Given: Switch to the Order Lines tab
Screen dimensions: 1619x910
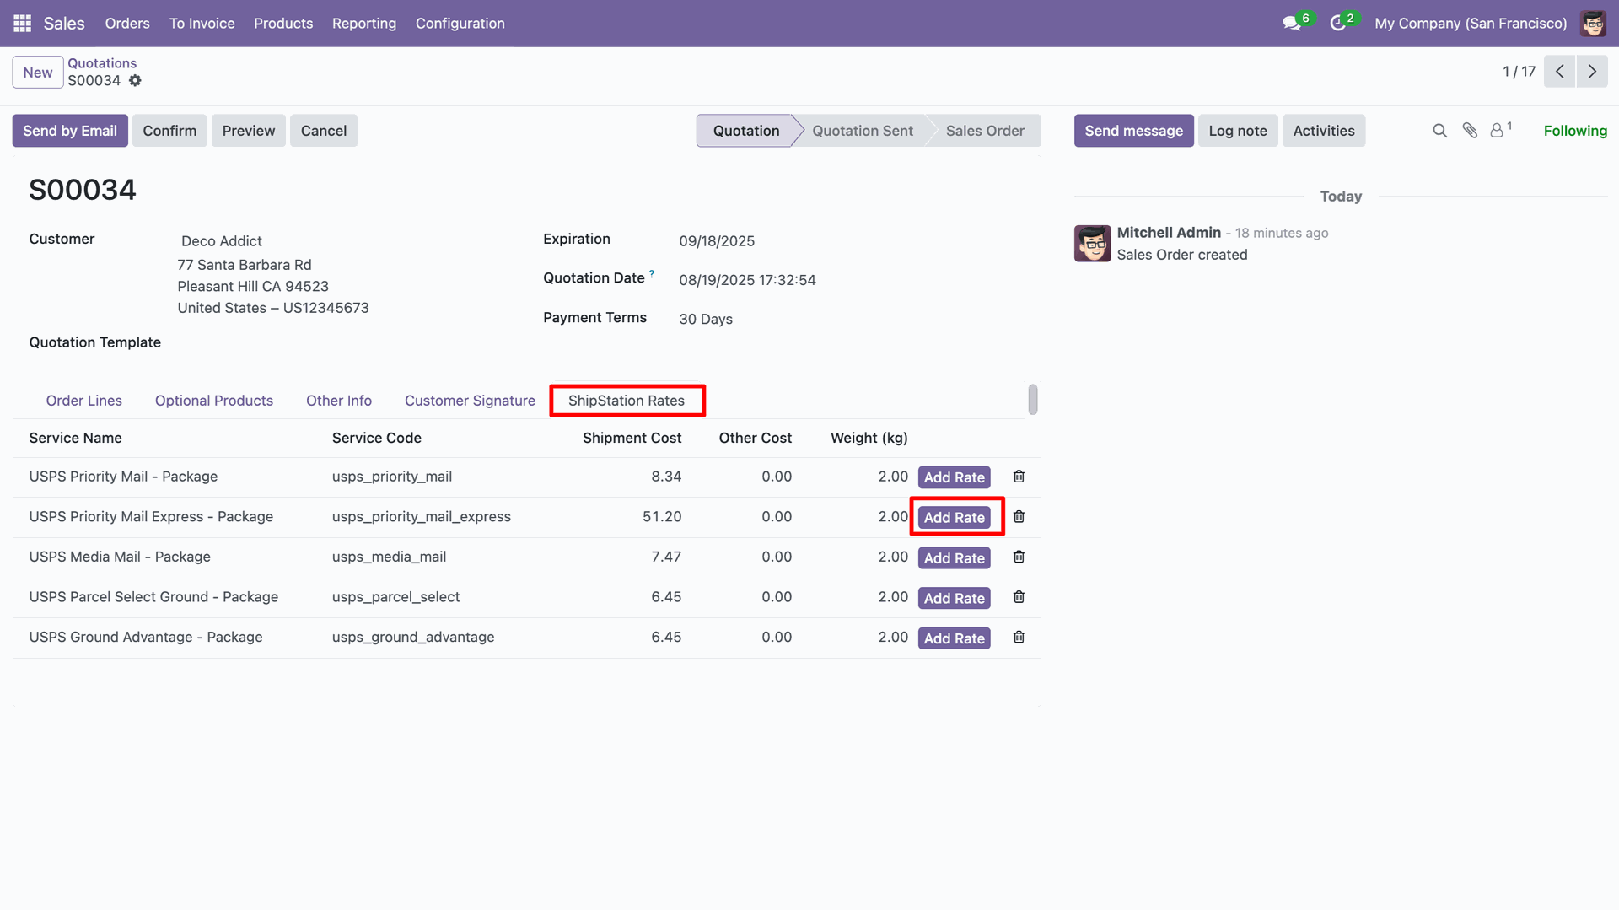Looking at the screenshot, I should click(x=83, y=401).
